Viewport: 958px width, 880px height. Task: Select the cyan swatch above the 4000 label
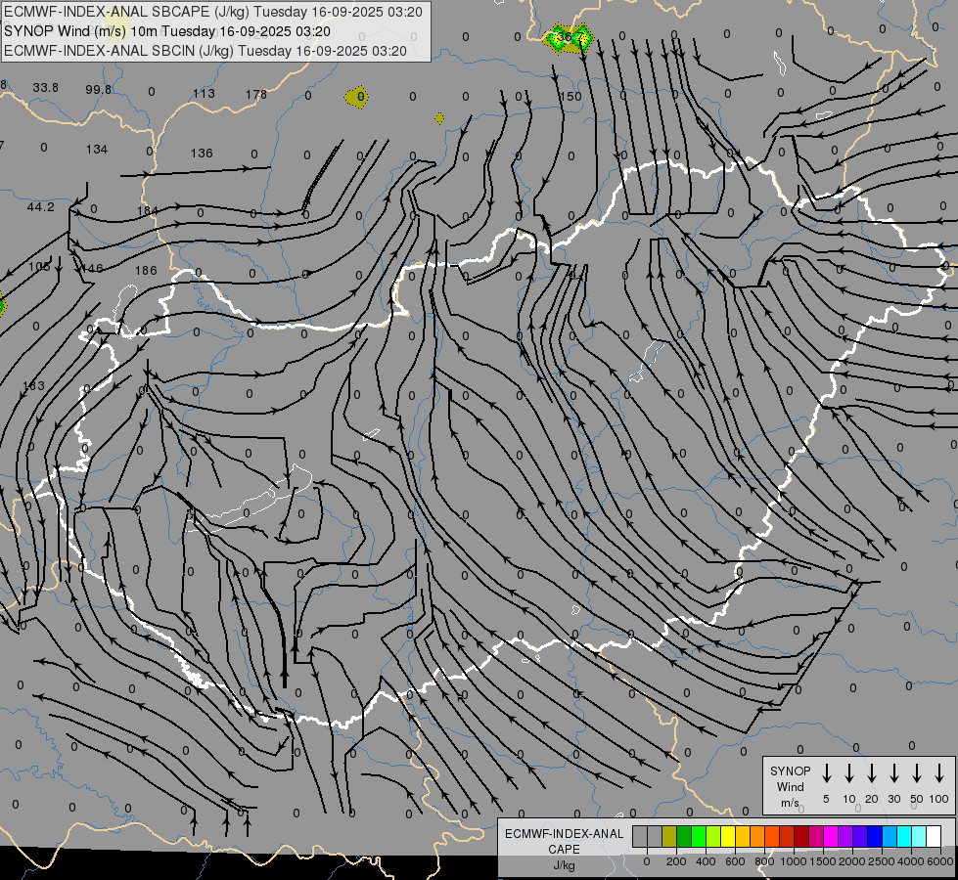pos(903,837)
